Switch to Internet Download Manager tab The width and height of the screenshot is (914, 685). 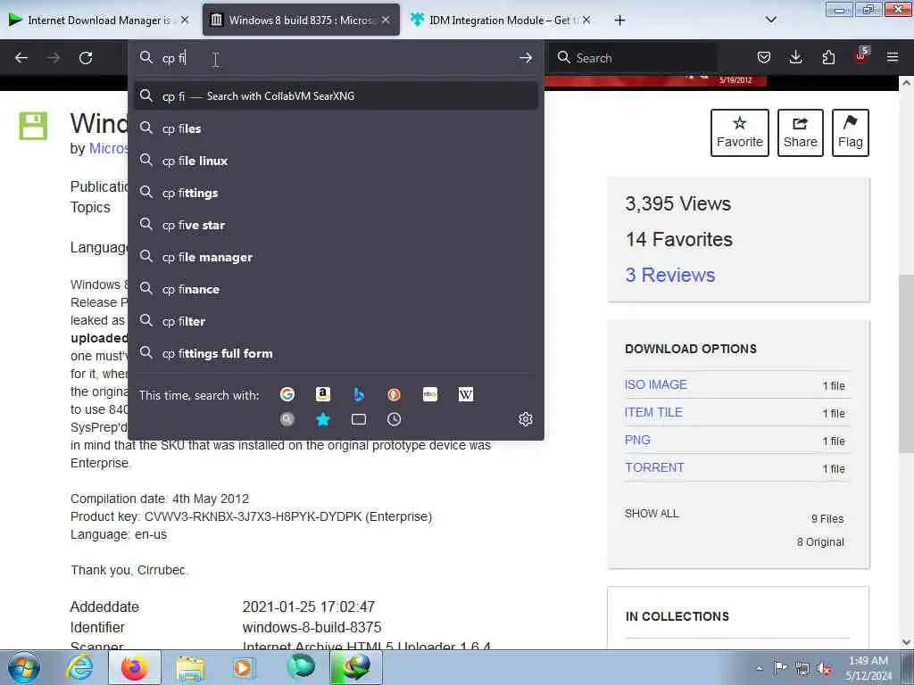click(99, 21)
